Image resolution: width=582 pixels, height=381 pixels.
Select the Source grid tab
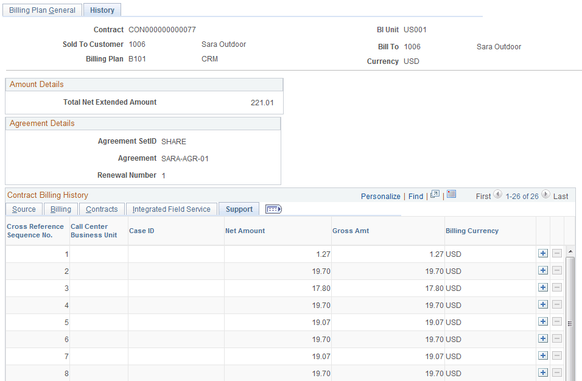[24, 209]
